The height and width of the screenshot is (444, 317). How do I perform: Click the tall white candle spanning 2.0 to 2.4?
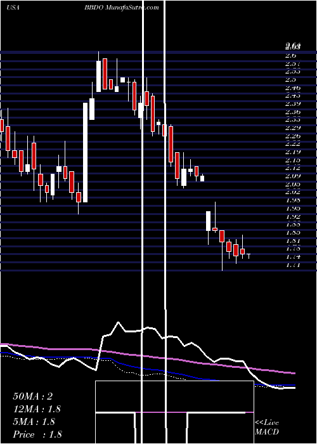(x=85, y=153)
